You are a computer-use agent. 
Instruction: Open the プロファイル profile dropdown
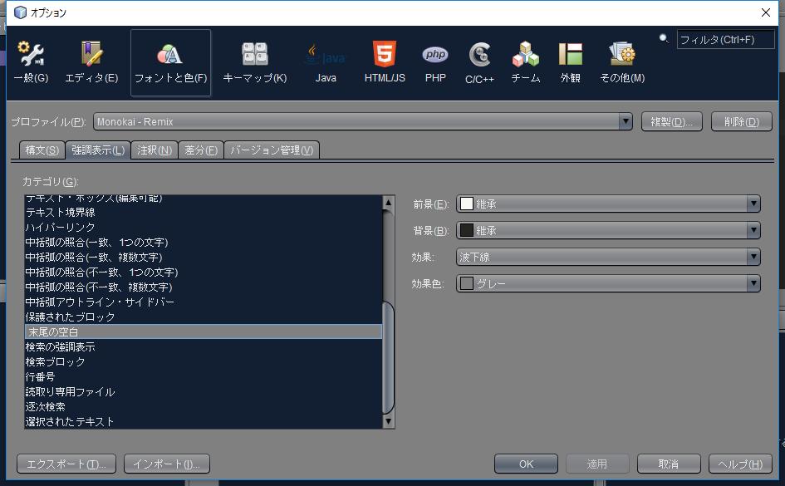[x=626, y=120]
